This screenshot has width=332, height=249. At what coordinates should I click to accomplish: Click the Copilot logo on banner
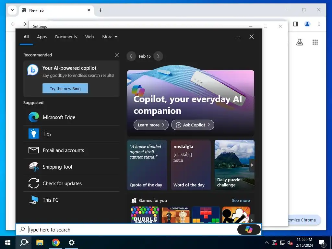click(x=138, y=90)
